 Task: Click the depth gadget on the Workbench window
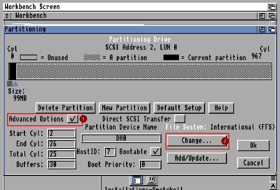[x=272, y=16]
